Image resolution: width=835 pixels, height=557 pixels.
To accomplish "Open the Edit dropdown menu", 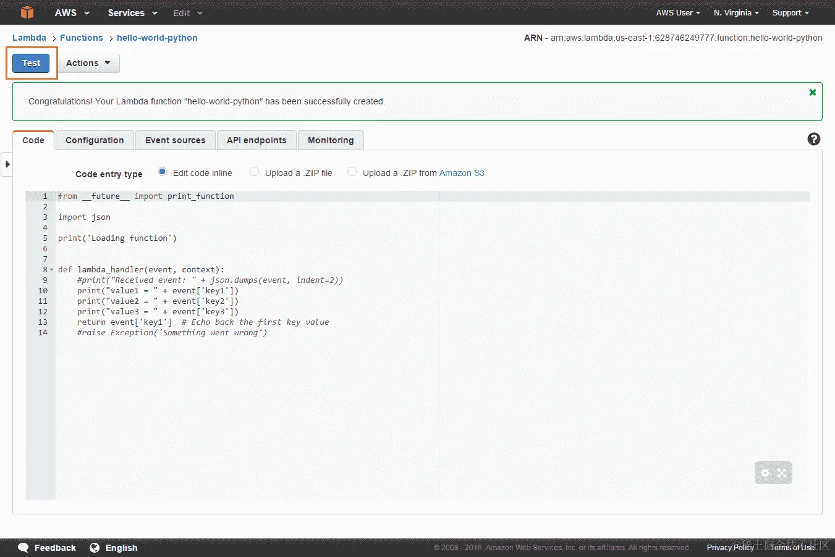I will [x=187, y=12].
